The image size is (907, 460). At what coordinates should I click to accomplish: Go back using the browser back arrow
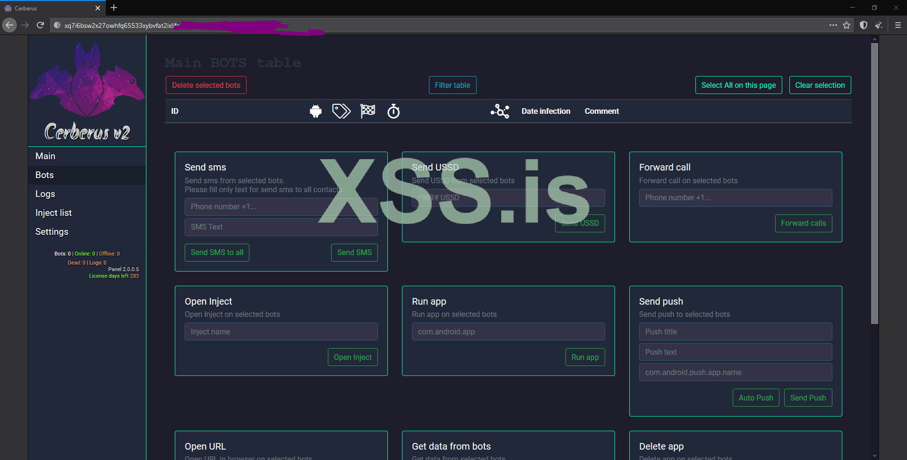click(9, 25)
